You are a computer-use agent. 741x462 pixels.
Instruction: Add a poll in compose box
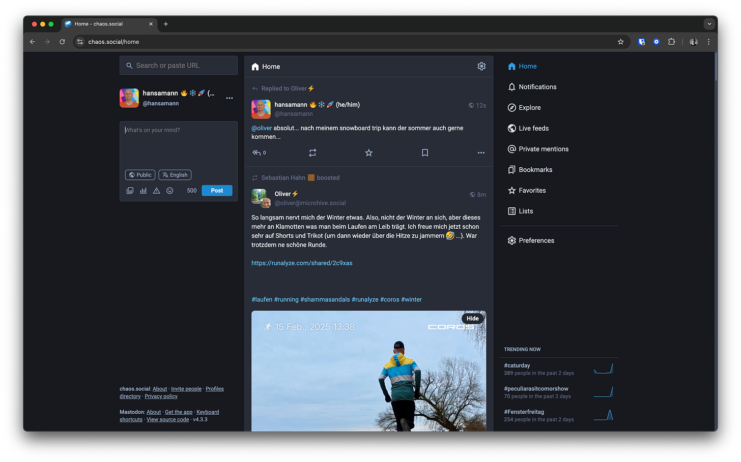tap(143, 191)
